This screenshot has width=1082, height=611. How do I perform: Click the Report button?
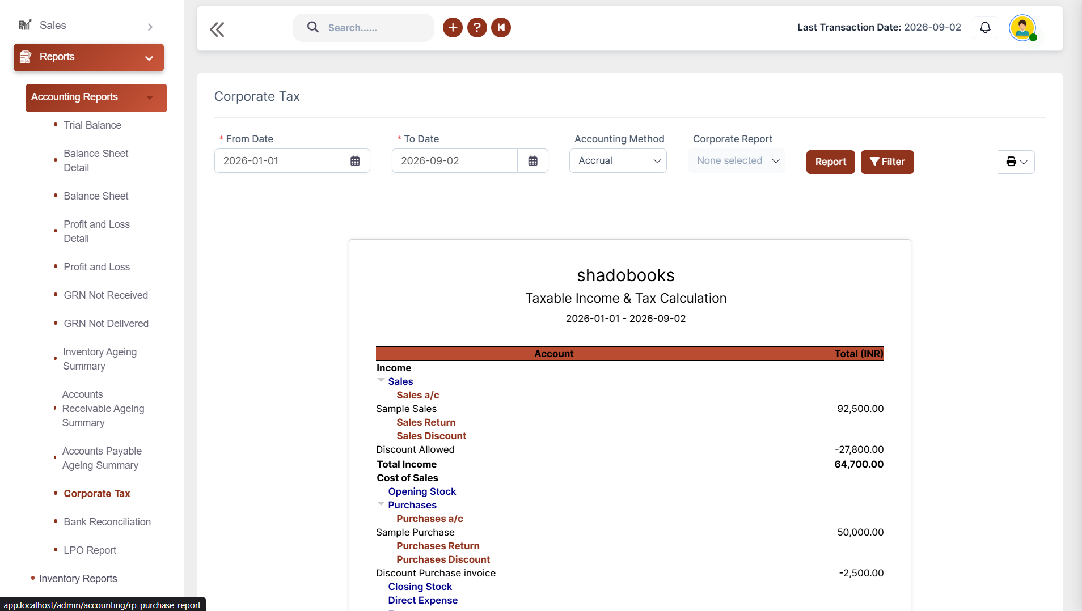pos(831,162)
